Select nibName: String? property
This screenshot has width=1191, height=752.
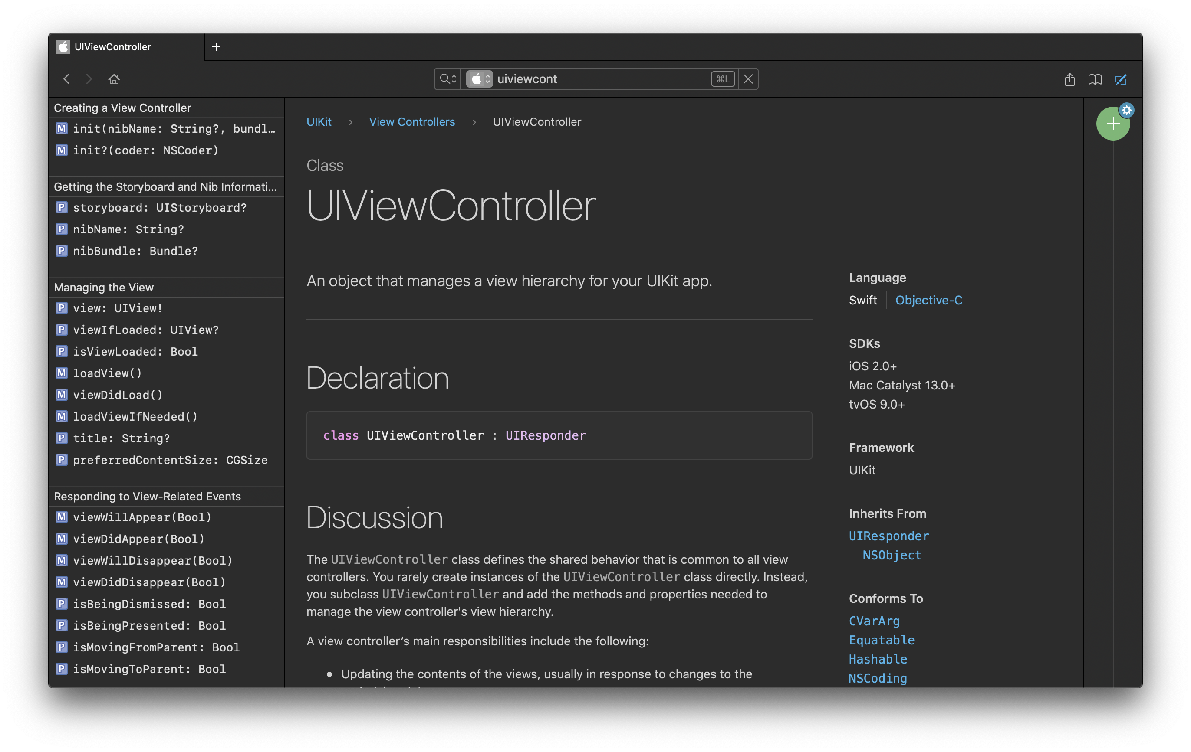point(166,229)
